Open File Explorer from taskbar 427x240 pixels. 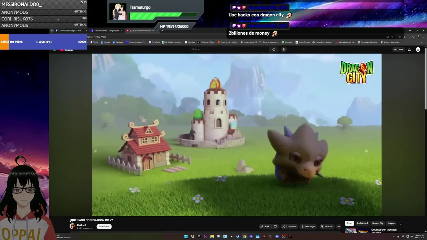tap(212, 237)
